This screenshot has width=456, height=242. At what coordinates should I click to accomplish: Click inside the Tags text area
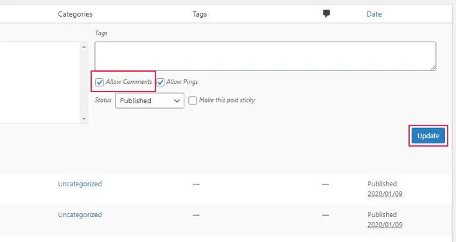click(265, 56)
